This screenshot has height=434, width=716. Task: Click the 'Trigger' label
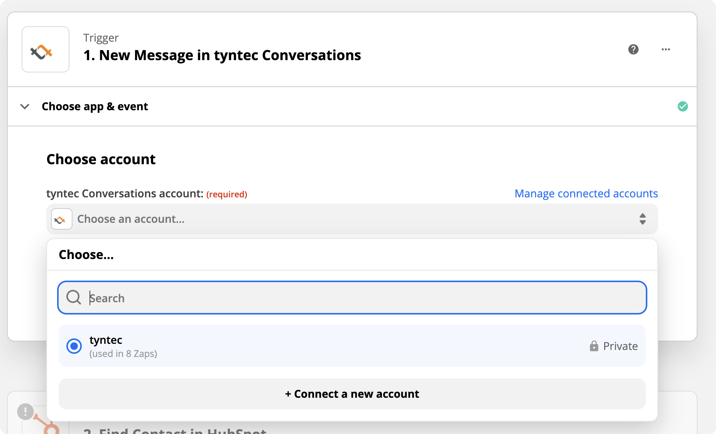tap(101, 38)
